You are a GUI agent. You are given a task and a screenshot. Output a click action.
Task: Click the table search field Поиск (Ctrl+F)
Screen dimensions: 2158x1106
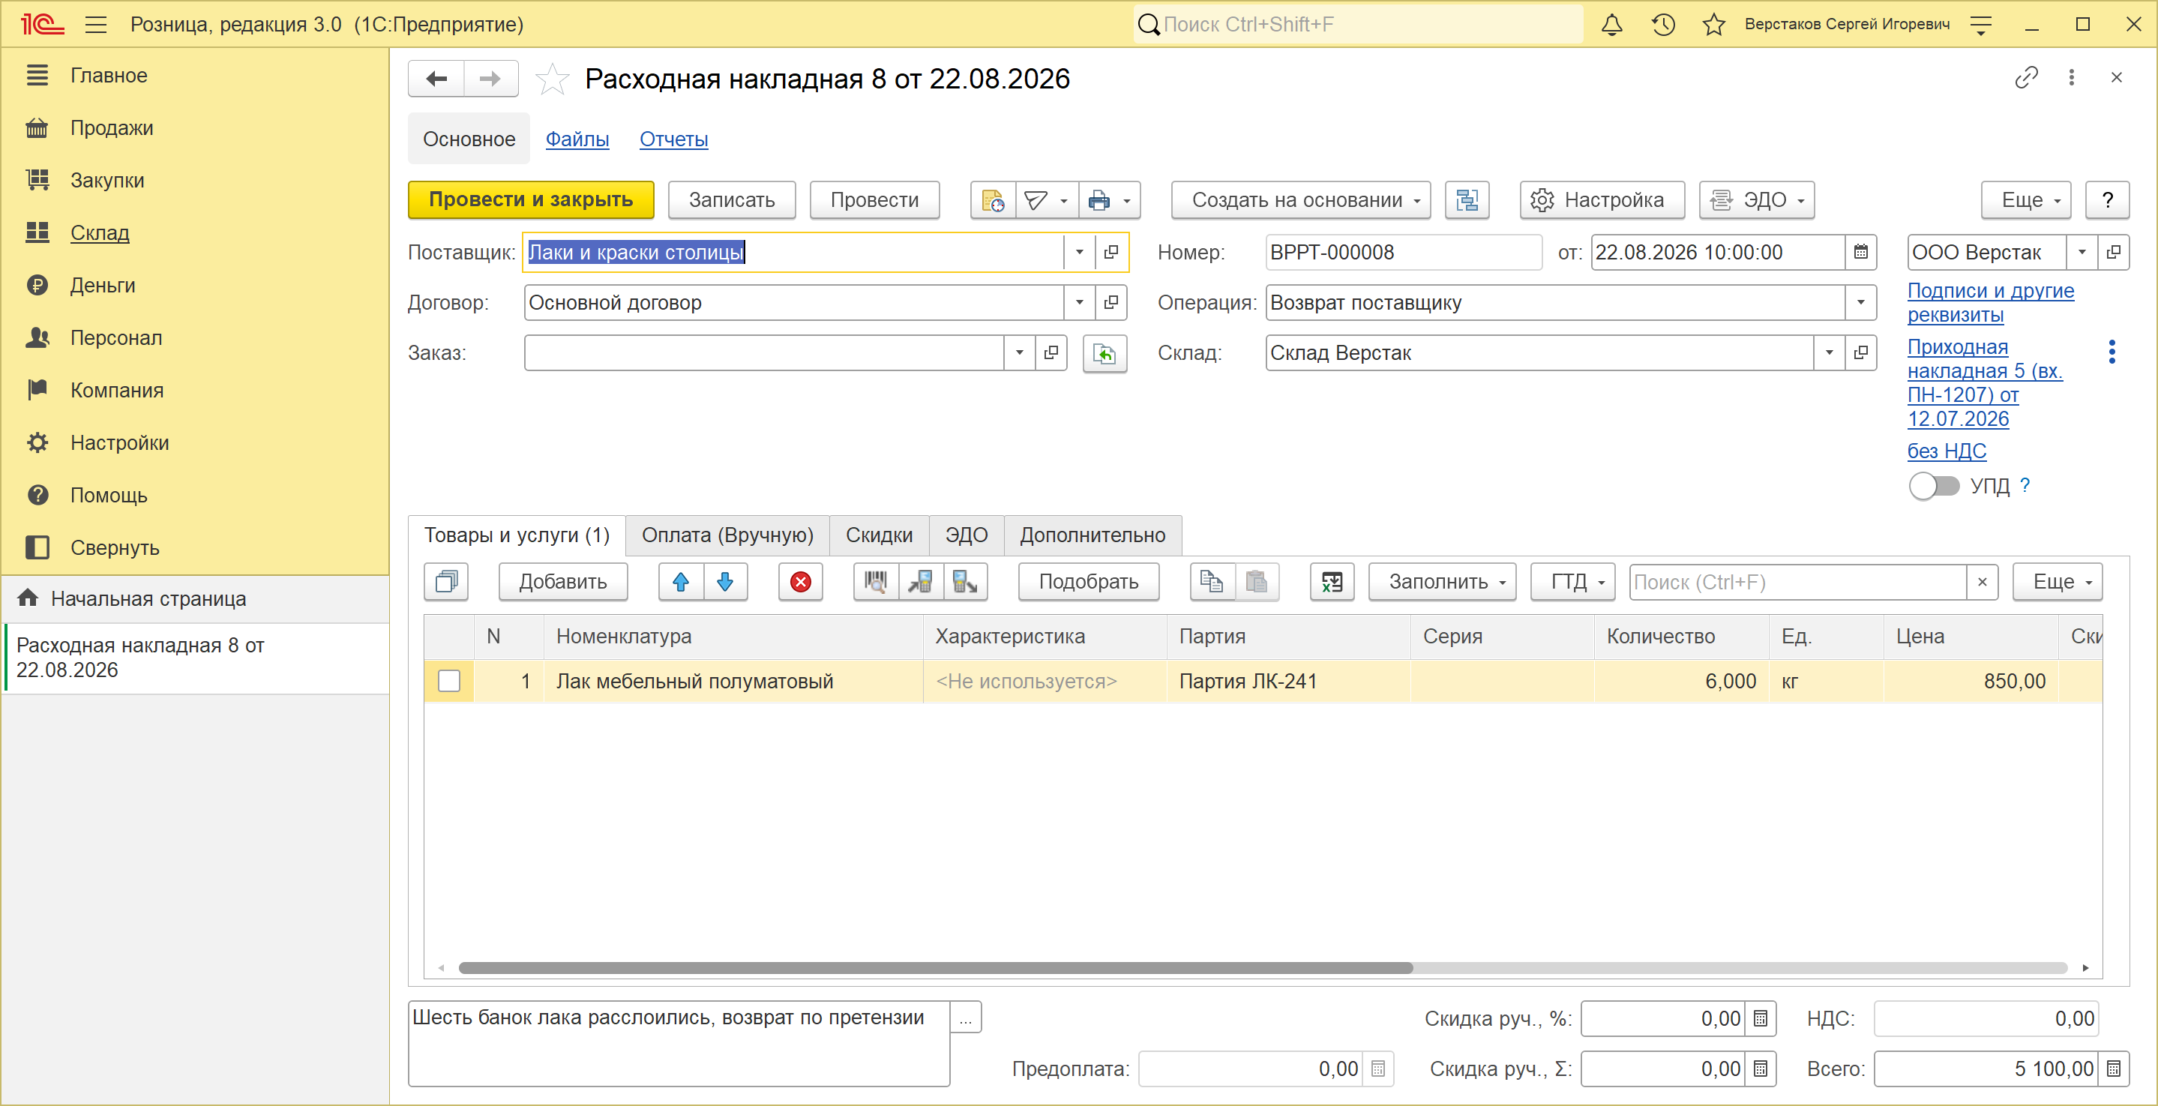tap(1798, 583)
